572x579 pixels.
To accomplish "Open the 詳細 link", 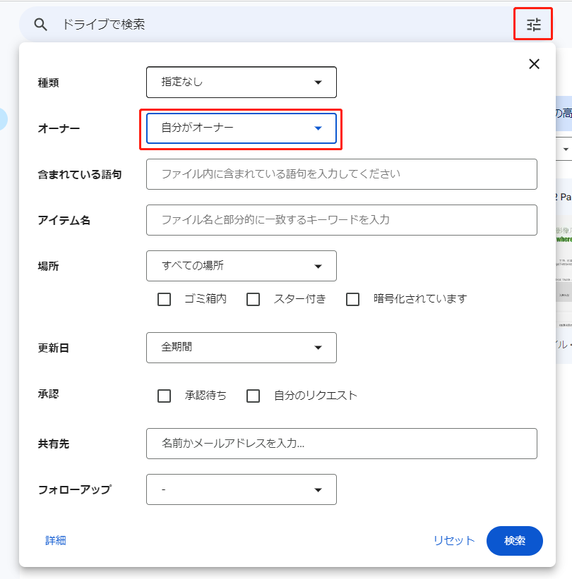I will pyautogui.click(x=56, y=541).
